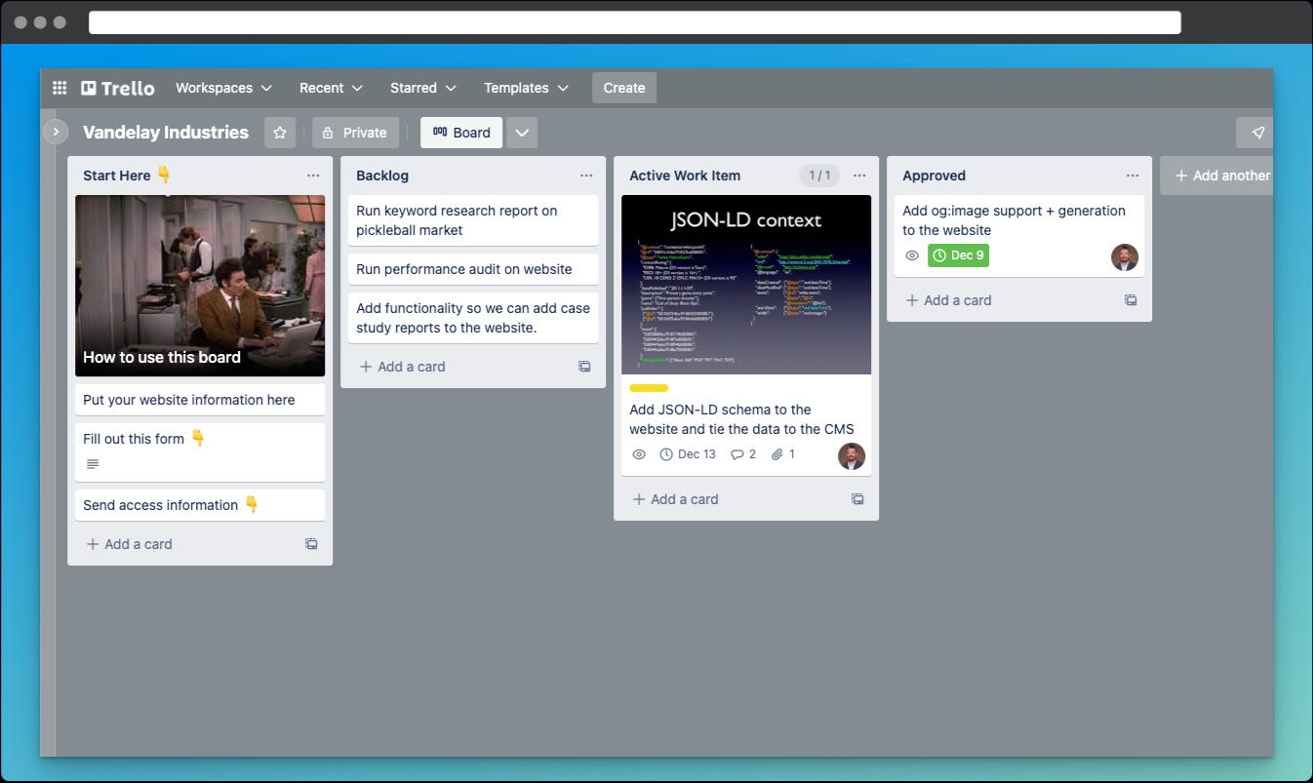Toggle watch eye on JSON-LD card
This screenshot has width=1313, height=783.
click(640, 454)
